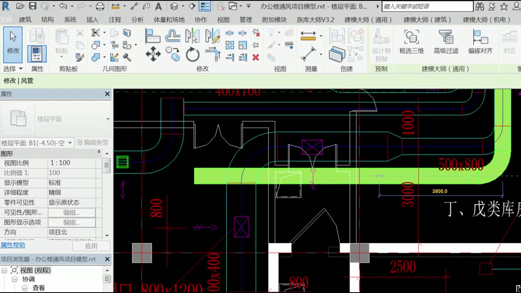Switch to the 注释 ribbon tab
521x293 pixels.
click(115, 20)
